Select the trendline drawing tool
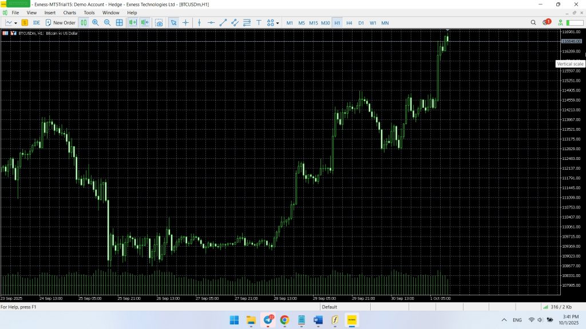 (223, 23)
